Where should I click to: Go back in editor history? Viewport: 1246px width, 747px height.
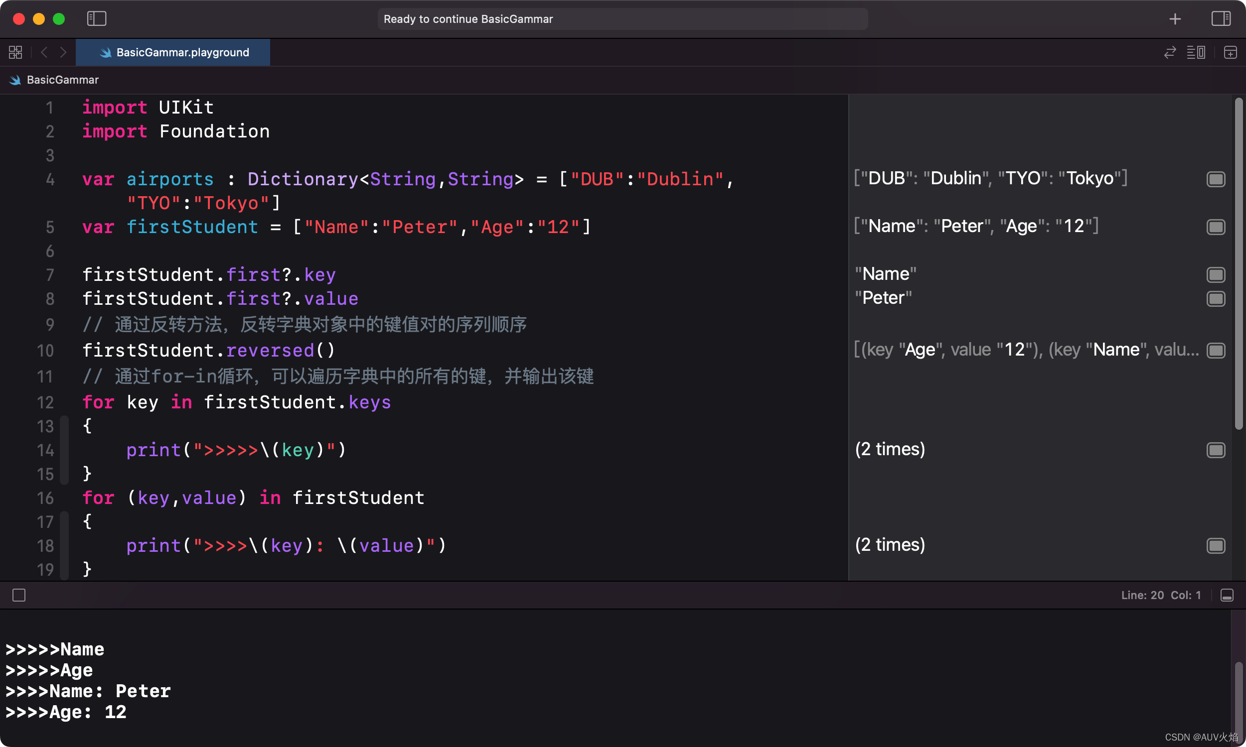[x=44, y=52]
